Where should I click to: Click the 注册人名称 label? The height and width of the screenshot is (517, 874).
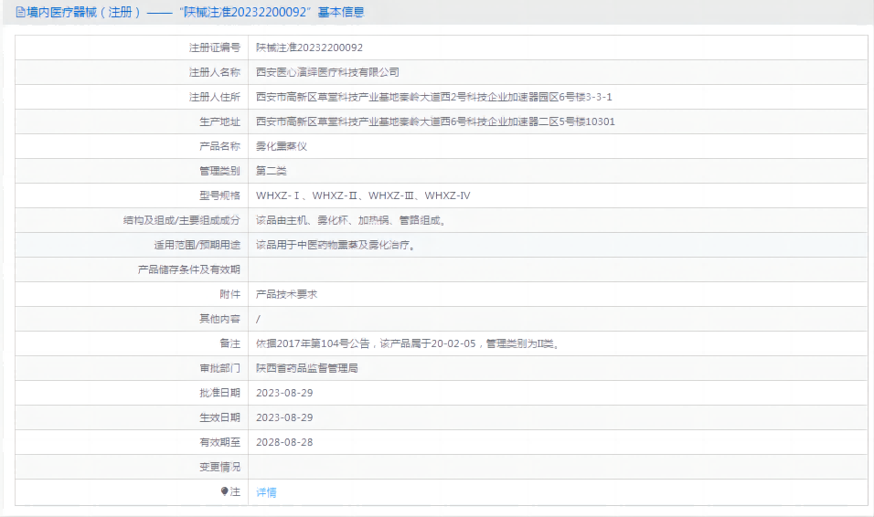(215, 72)
